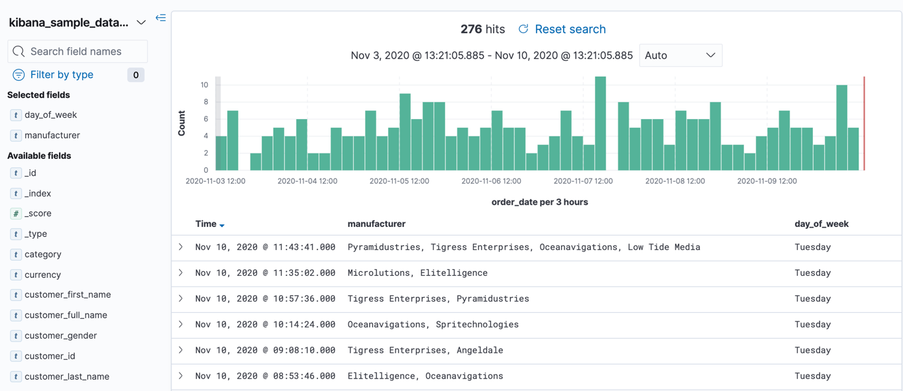Image resolution: width=903 pixels, height=391 pixels.
Task: Click the filter icon next to Filter by type
Action: [x=19, y=75]
